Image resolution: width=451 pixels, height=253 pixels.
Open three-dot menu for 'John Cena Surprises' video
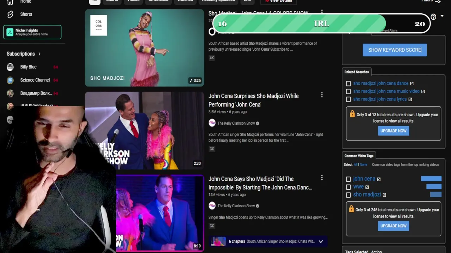coord(322,95)
